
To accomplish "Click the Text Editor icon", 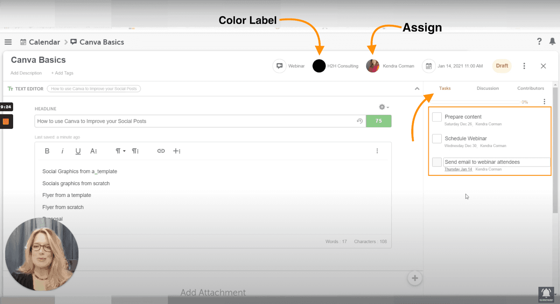I will point(10,89).
